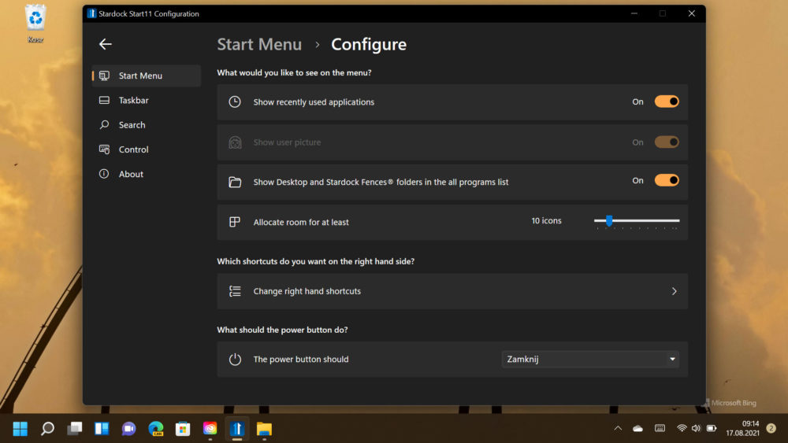This screenshot has height=443, width=788.
Task: Click the About info icon in sidebar
Action: 104,174
